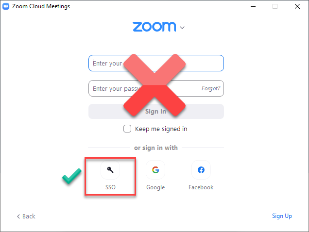Image resolution: width=309 pixels, height=232 pixels.
Task: Expand the dropdown arrow beside zoom logo
Action: (x=182, y=28)
